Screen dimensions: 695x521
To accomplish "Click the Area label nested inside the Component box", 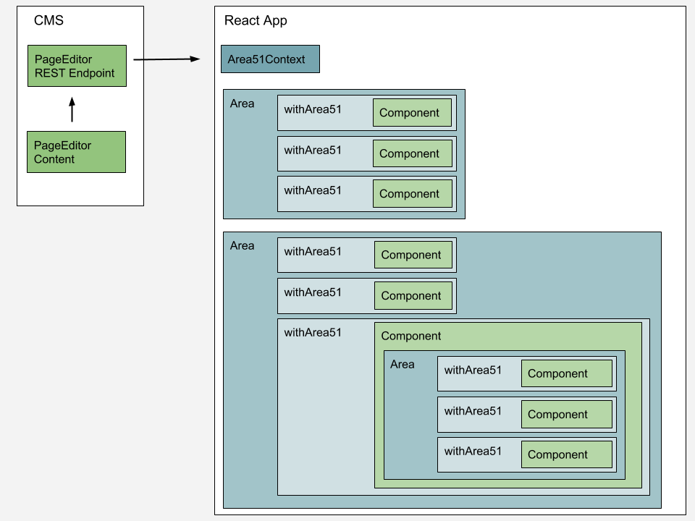I will (x=402, y=364).
